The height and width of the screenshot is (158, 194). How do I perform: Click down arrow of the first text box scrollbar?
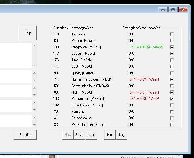pos(34,65)
